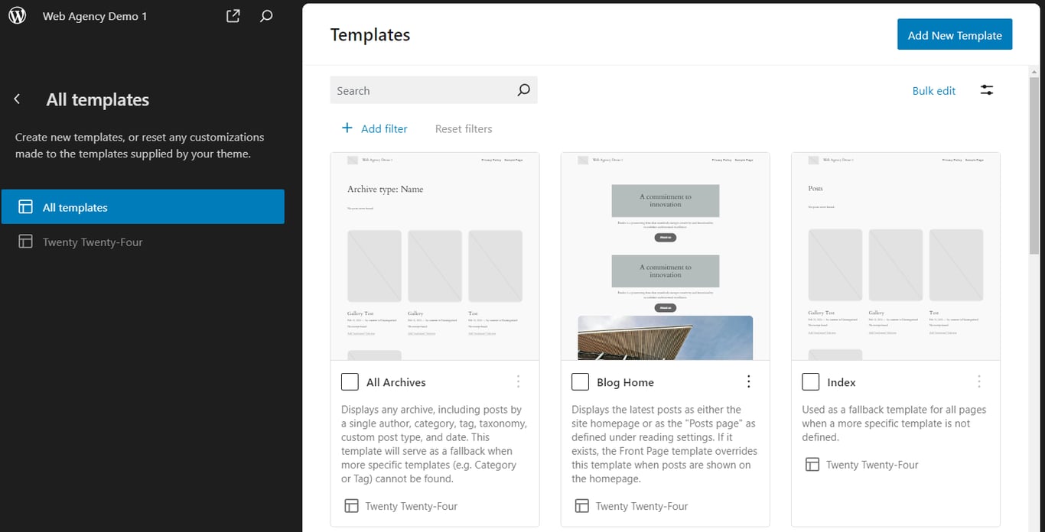Screen dimensions: 1045x532
Task: Open options menu for the All Archives template
Action: point(518,381)
